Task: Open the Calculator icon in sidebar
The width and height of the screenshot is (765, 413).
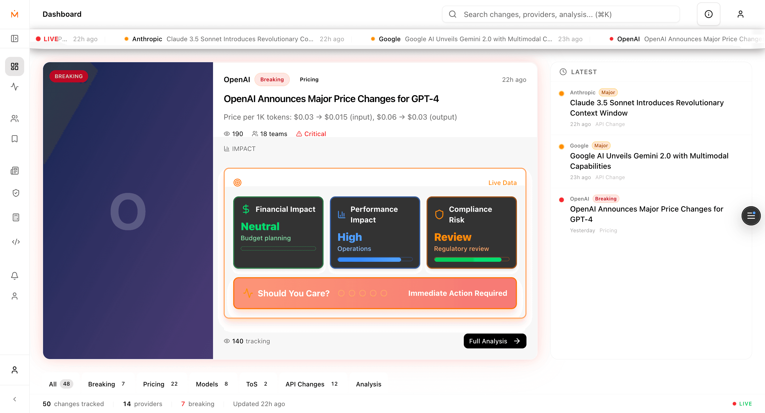Action: click(x=15, y=217)
